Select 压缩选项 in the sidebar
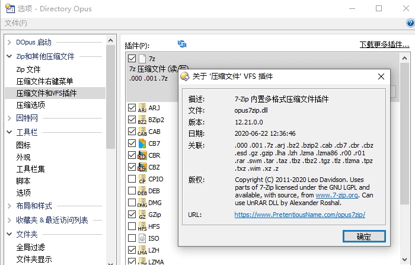 click(31, 105)
